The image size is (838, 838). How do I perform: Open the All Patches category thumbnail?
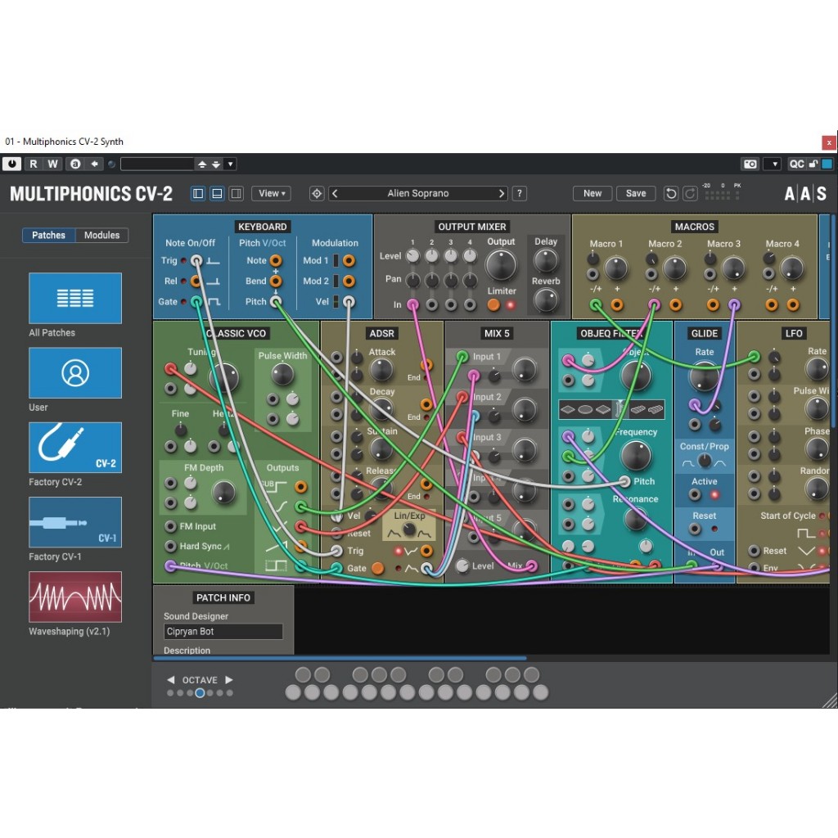(x=75, y=298)
